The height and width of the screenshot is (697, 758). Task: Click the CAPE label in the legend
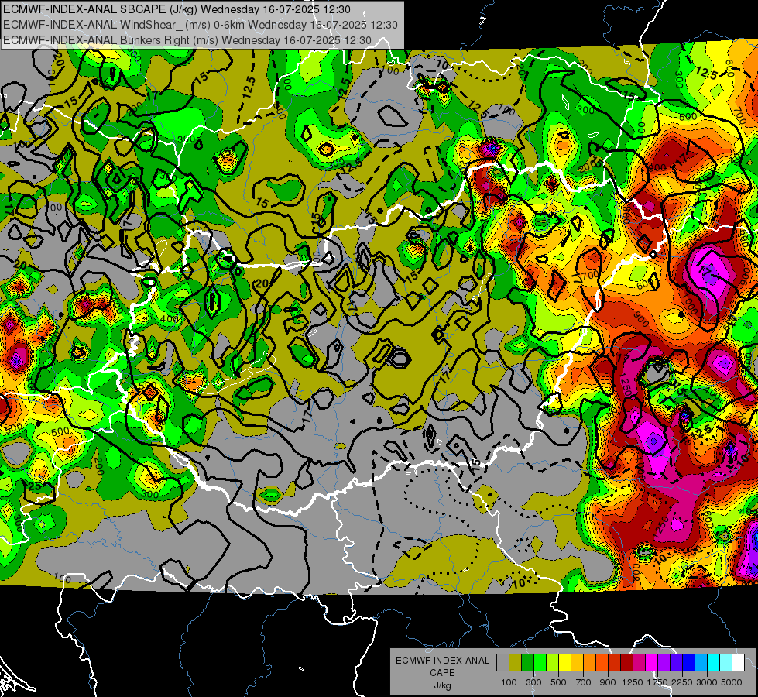coord(442,673)
